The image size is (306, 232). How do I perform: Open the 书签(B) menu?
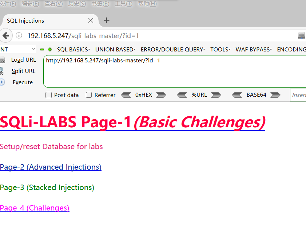(x=100, y=4)
